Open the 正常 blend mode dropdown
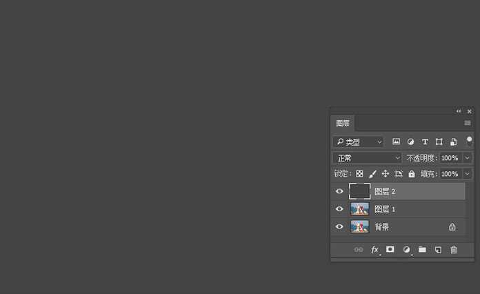Screen dimensions: 480x294 coord(368,158)
